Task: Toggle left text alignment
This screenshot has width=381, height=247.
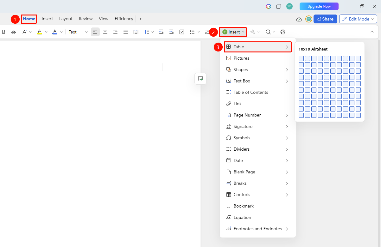Action: 95,32
